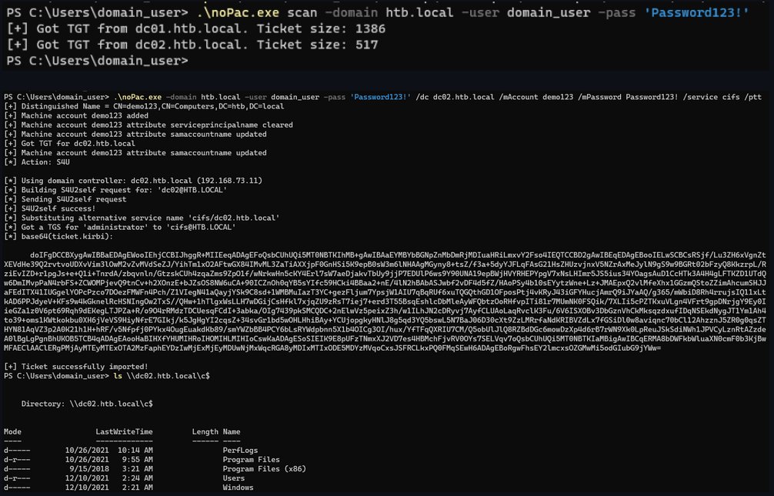
Task: Click the LastWriteTime column header
Action: pos(125,432)
